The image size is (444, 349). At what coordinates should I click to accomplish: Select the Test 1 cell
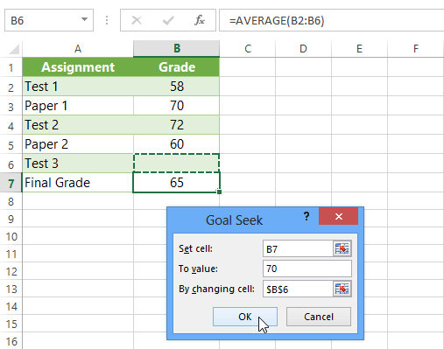pyautogui.click(x=78, y=87)
